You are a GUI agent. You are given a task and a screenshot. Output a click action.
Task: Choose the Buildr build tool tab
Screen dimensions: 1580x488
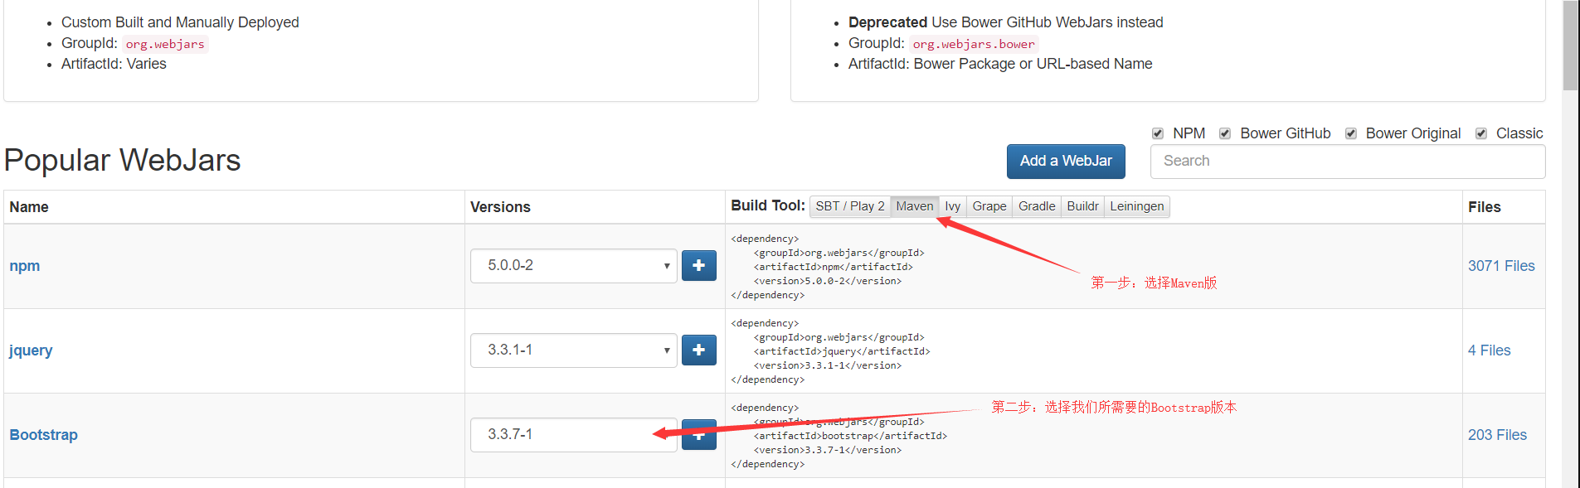(x=1082, y=206)
